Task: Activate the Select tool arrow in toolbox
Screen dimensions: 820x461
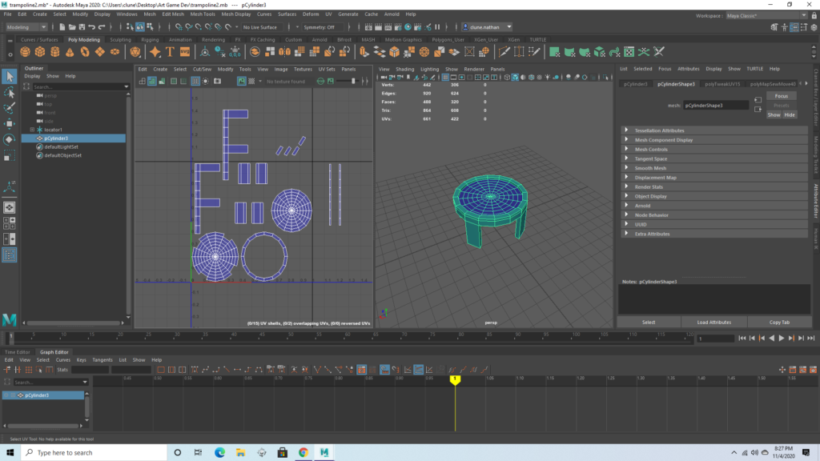Action: [10, 76]
